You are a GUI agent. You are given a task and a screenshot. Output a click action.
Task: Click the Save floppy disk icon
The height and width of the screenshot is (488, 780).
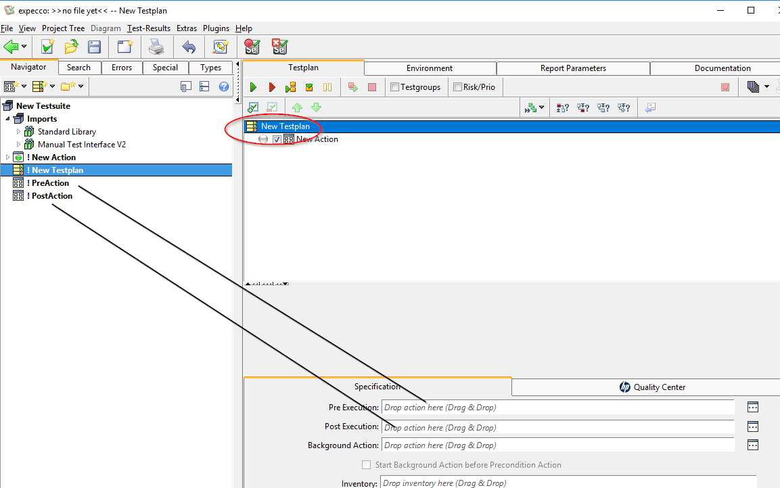(x=94, y=47)
